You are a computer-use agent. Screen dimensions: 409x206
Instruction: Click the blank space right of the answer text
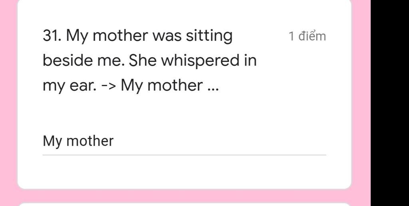(x=220, y=141)
